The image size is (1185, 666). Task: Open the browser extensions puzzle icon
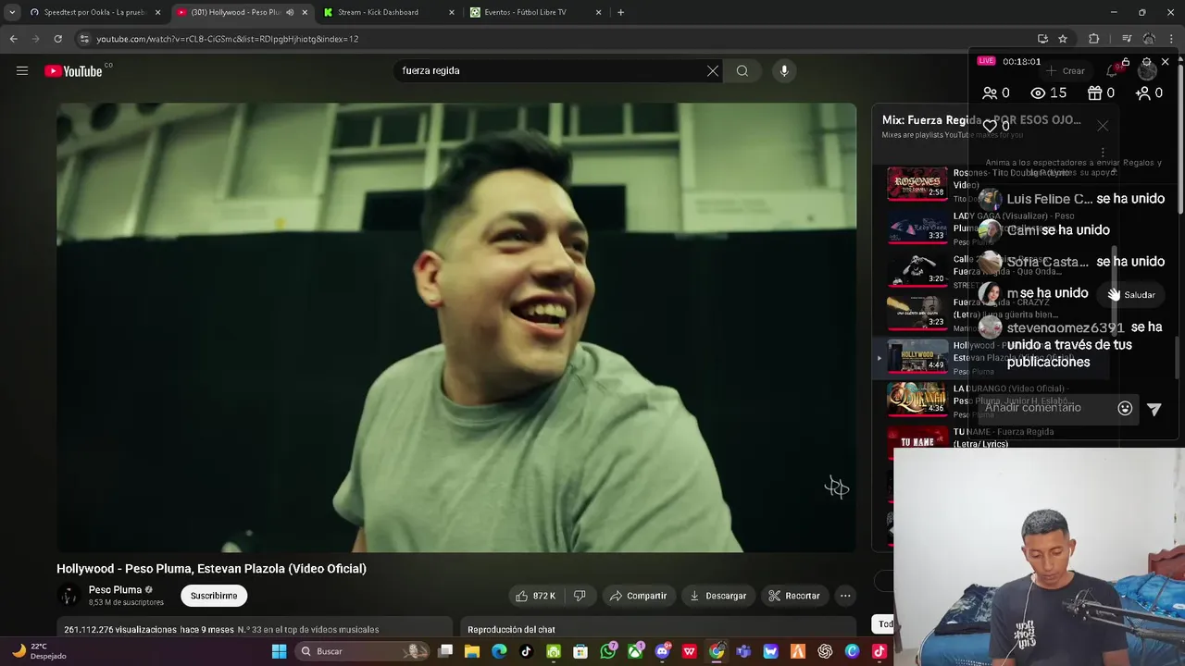pyautogui.click(x=1094, y=39)
